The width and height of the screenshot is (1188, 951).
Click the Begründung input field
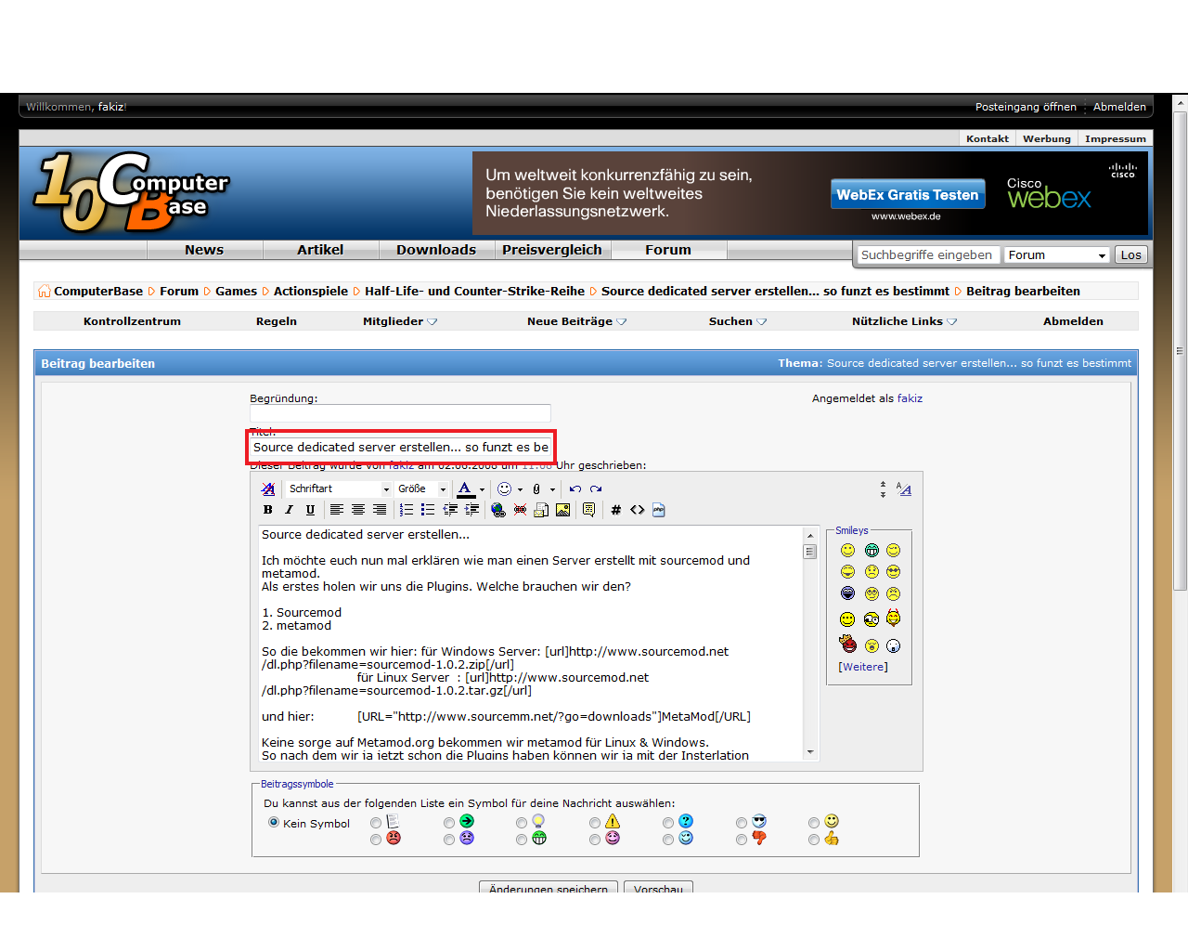[x=400, y=413]
